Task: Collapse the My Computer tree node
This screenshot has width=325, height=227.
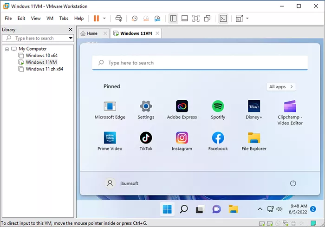Action: (7, 49)
